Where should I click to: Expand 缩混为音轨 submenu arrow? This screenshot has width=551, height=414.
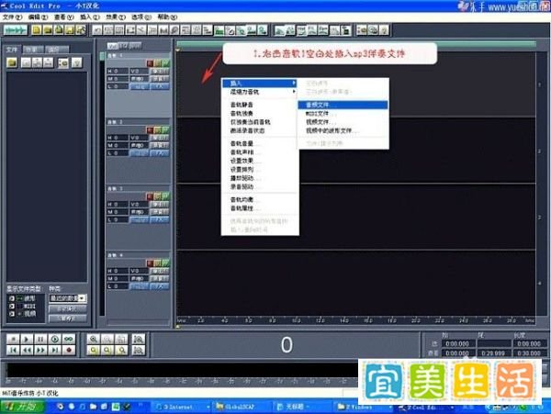(x=294, y=92)
